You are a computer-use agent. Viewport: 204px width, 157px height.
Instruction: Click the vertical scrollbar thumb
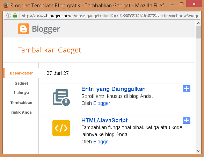coord(198,32)
